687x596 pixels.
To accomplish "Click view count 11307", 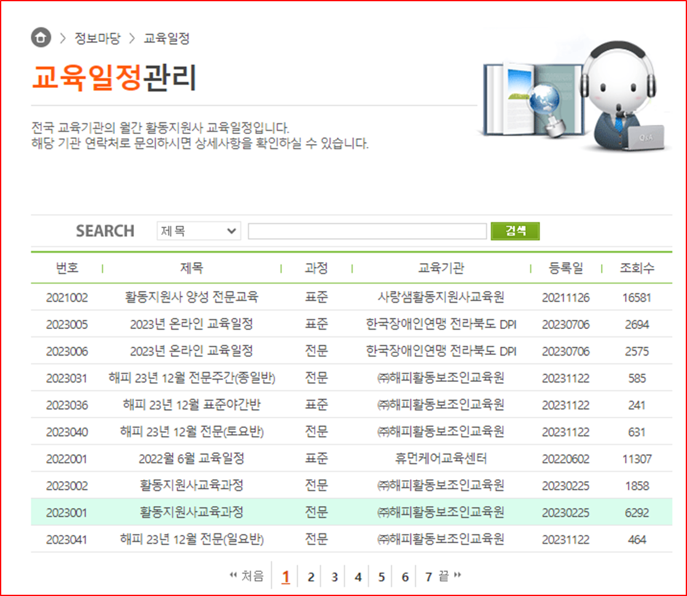I will 637,459.
